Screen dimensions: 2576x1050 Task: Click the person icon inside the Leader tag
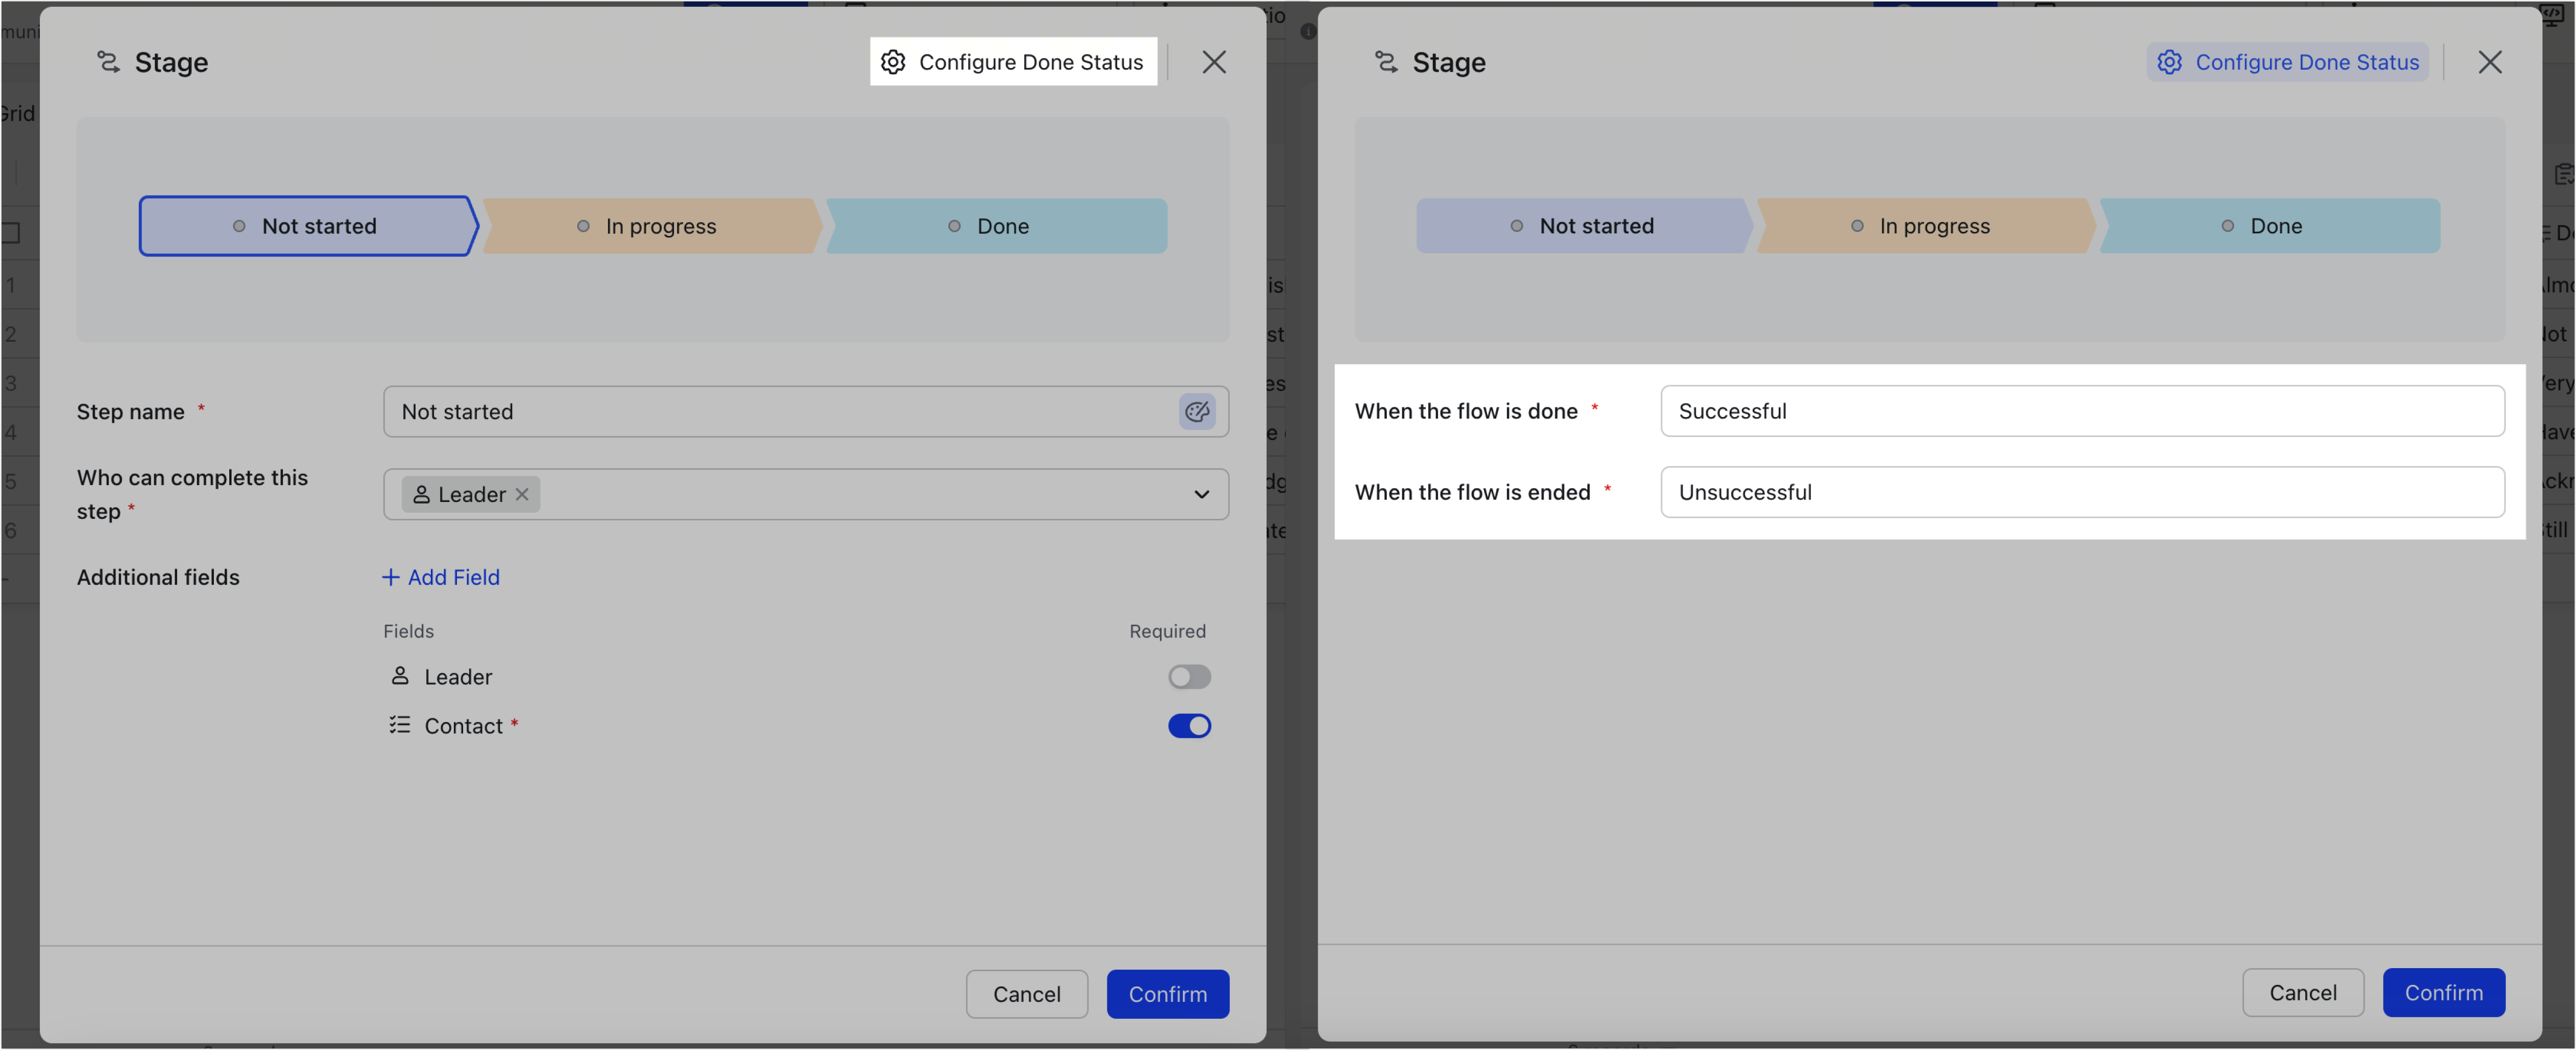click(x=423, y=494)
